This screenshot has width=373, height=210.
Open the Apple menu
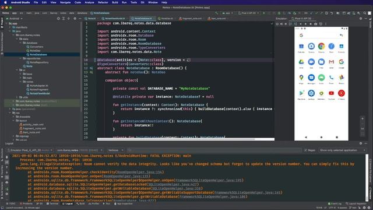click(5, 2)
